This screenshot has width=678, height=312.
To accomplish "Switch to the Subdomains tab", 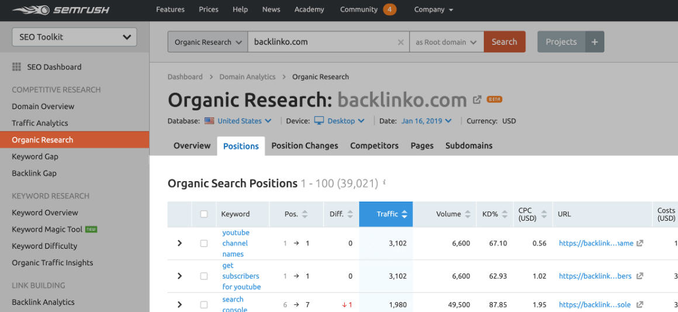I will [x=469, y=145].
